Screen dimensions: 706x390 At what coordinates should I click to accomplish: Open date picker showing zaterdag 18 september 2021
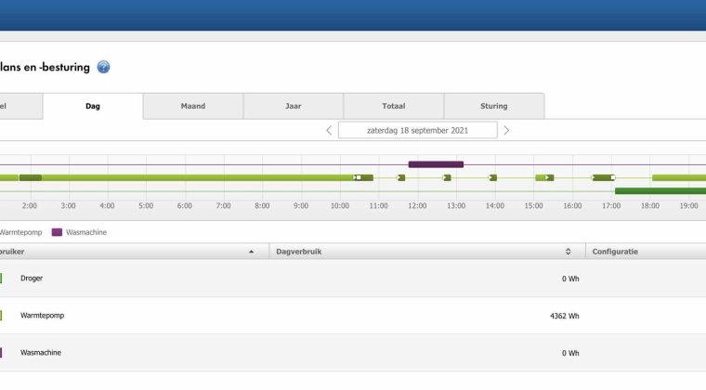pos(417,131)
